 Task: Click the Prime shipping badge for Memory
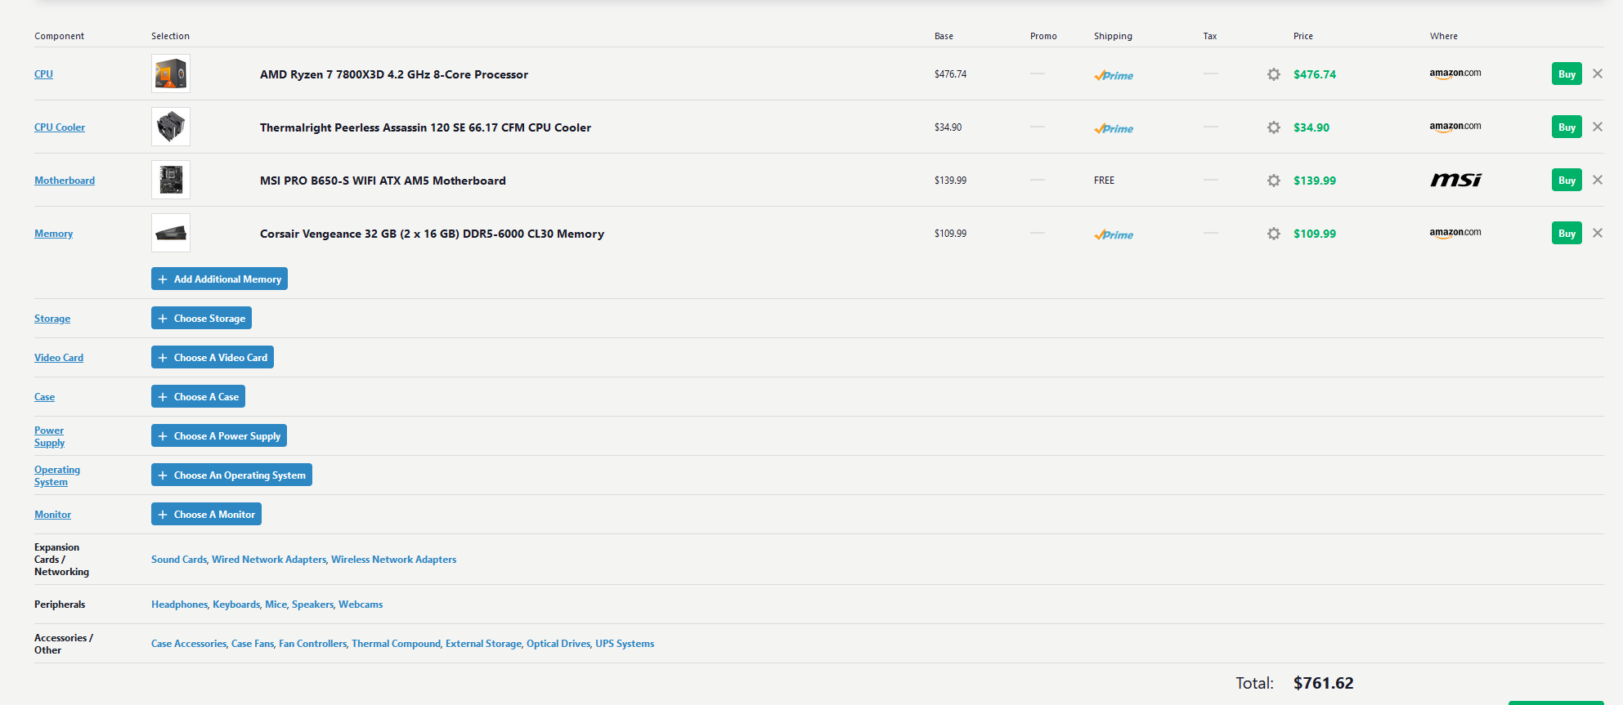tap(1114, 234)
